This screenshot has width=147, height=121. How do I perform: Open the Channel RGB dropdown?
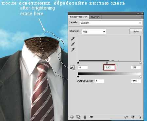point(94,31)
